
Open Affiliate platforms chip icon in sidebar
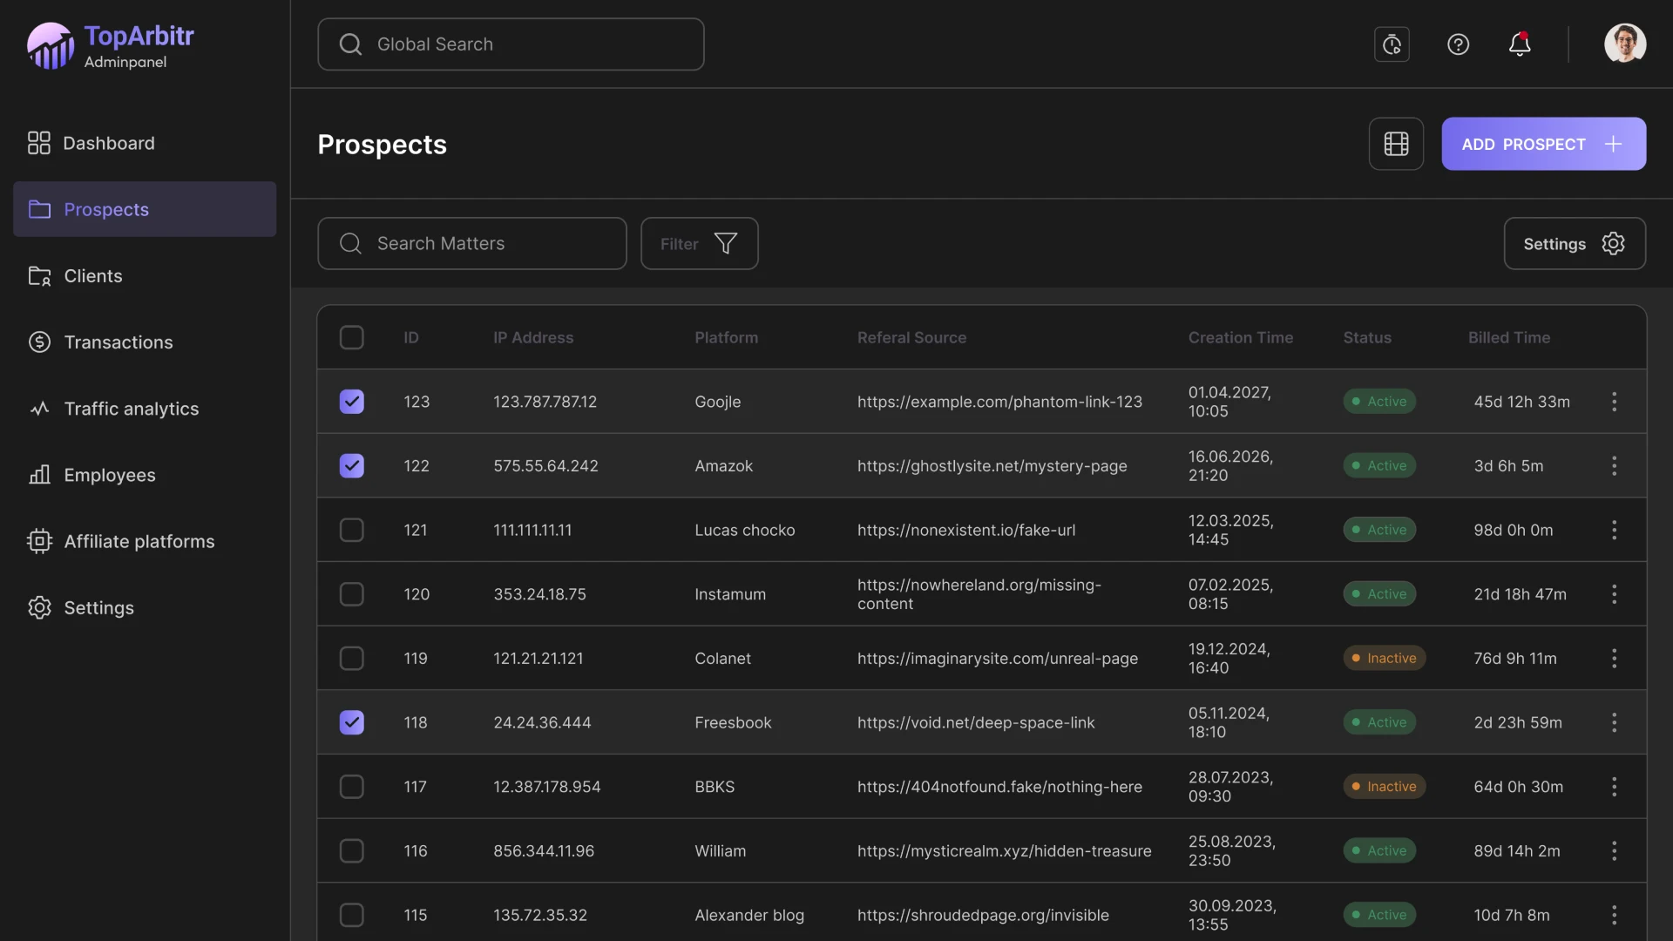point(39,541)
